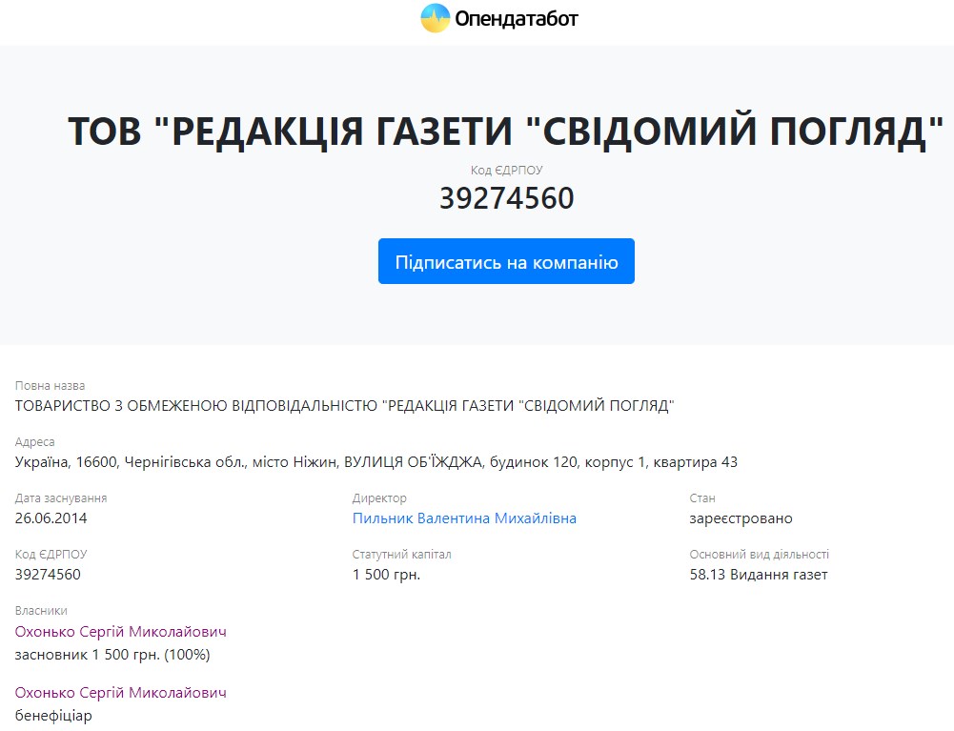Image resolution: width=954 pixels, height=731 pixels.
Task: Click the founding date 26.06.2014
Action: click(x=51, y=518)
